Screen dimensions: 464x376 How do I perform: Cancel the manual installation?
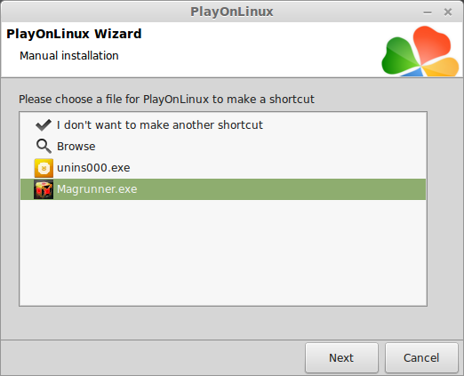point(421,357)
